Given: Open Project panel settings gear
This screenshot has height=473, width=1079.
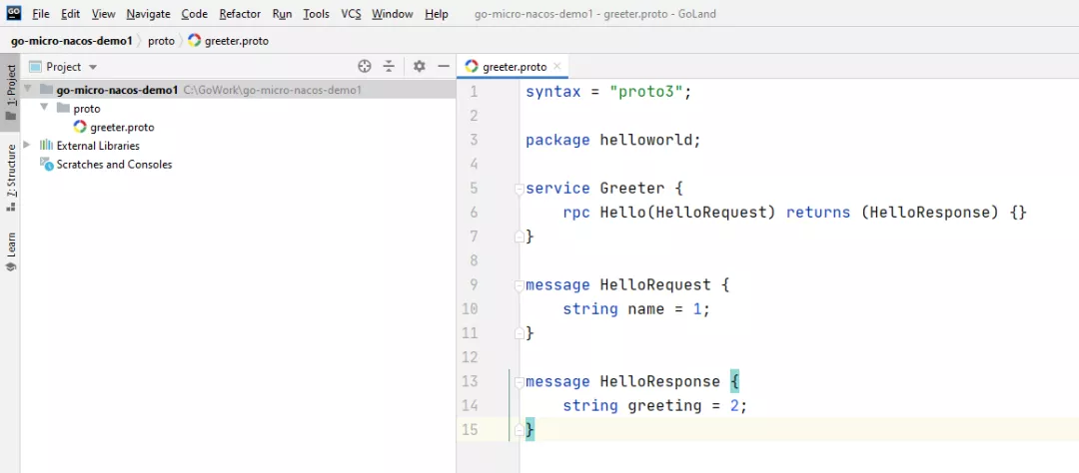Looking at the screenshot, I should coord(419,66).
